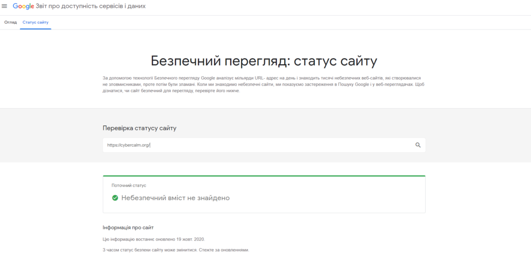Viewport: 531px width, 256px height.
Task: Click the Перевірка статусу сайту label
Action: [x=139, y=129]
